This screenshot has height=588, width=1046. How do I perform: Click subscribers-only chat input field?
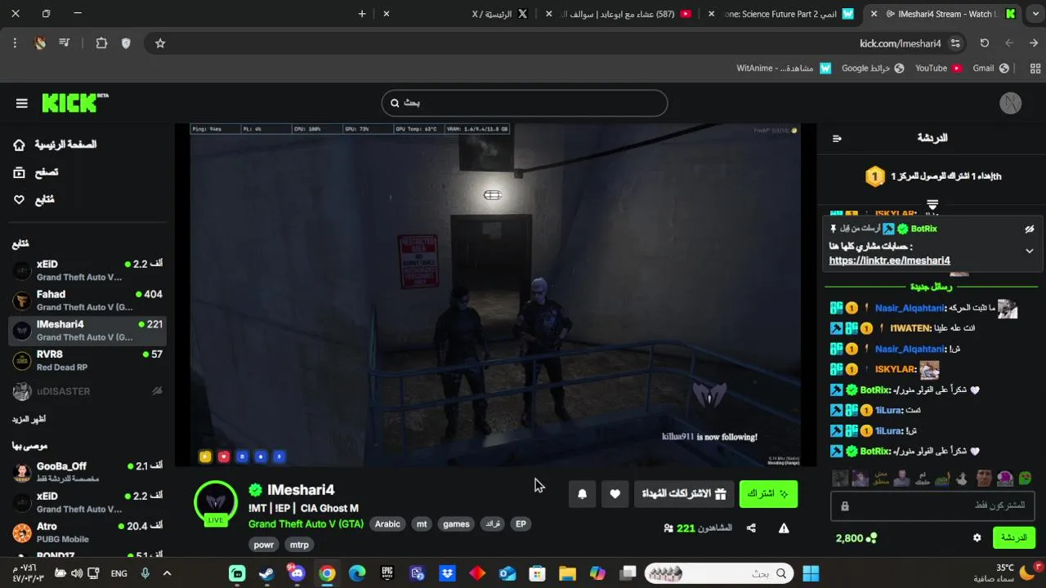click(x=933, y=506)
